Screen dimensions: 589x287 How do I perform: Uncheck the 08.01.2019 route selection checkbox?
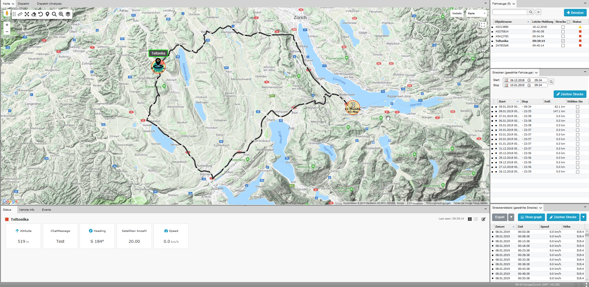point(577,111)
